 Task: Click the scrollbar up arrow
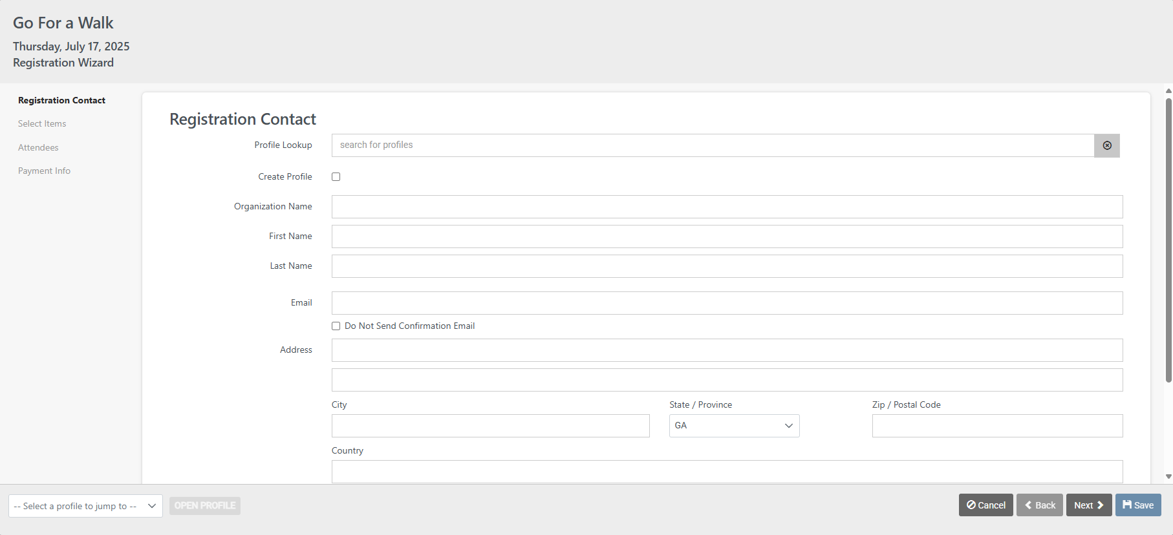pyautogui.click(x=1168, y=91)
